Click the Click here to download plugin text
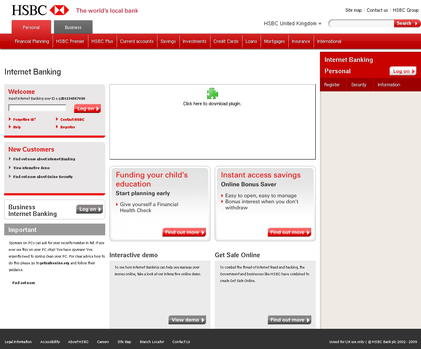421x349 pixels. [212, 104]
